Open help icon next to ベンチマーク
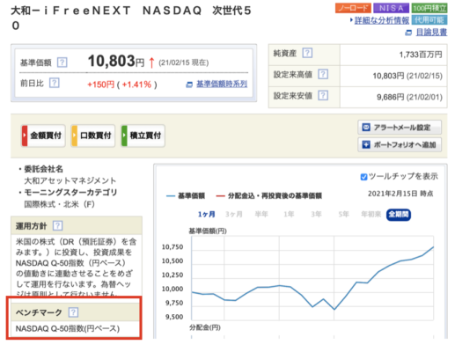Image resolution: width=455 pixels, height=352 pixels. coord(73,312)
